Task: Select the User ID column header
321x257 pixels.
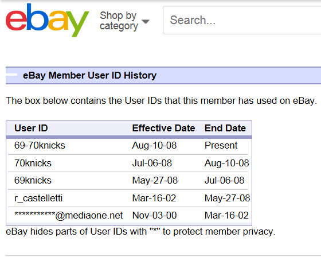Action: pyautogui.click(x=31, y=128)
